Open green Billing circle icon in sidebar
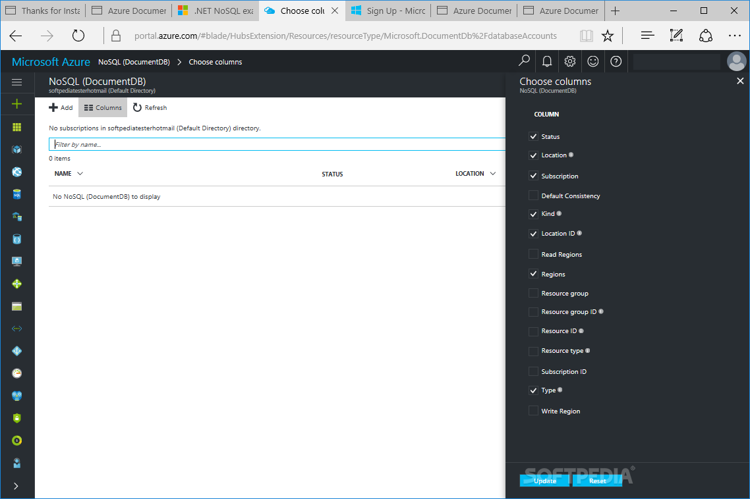This screenshot has height=499, width=750. click(x=16, y=440)
